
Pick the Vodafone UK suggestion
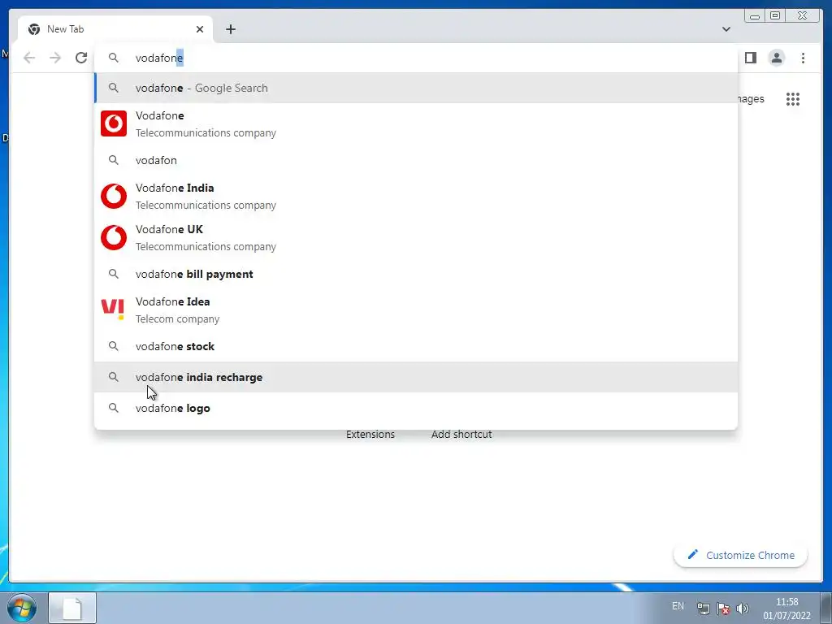(416, 238)
